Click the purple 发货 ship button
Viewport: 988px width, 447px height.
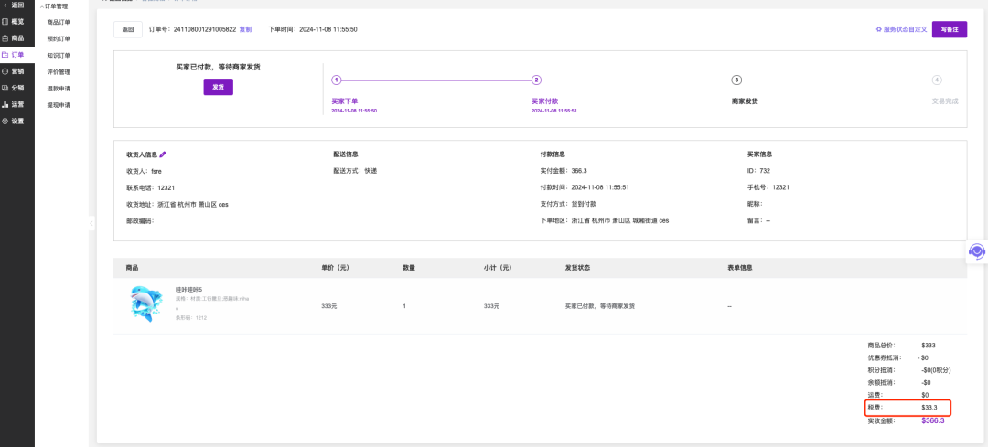[x=218, y=87]
